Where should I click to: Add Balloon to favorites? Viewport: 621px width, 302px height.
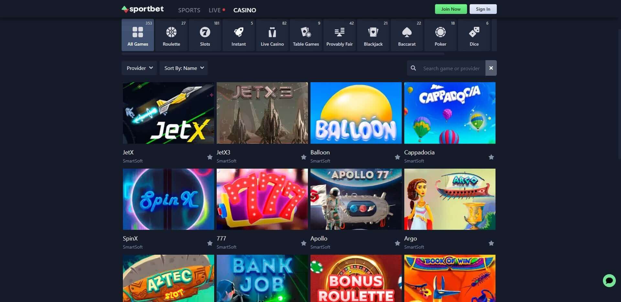(397, 157)
